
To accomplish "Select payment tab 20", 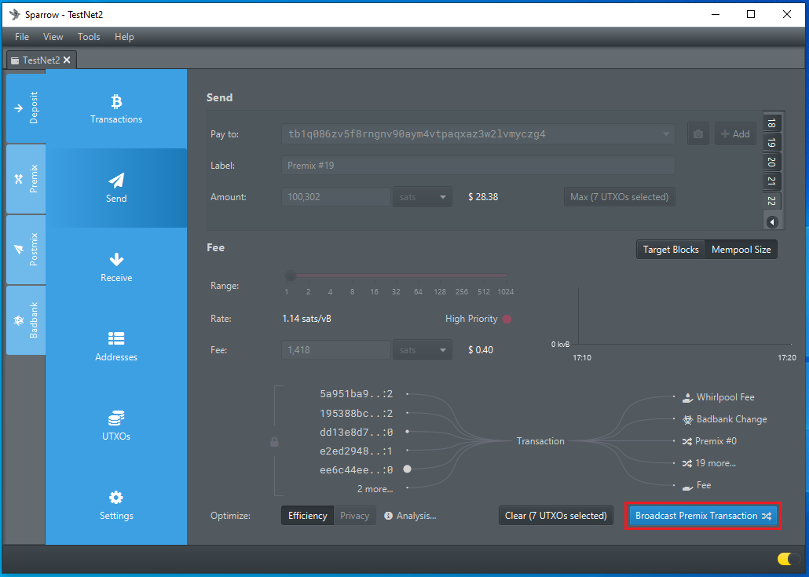I will (x=772, y=162).
